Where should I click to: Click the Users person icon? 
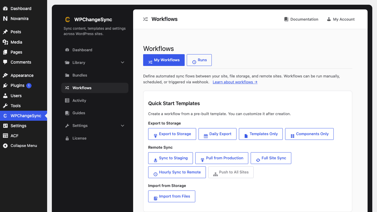click(x=5, y=96)
